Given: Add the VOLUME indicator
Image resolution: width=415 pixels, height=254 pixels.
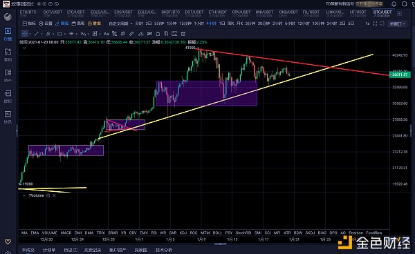Looking at the screenshot, I should (x=50, y=233).
